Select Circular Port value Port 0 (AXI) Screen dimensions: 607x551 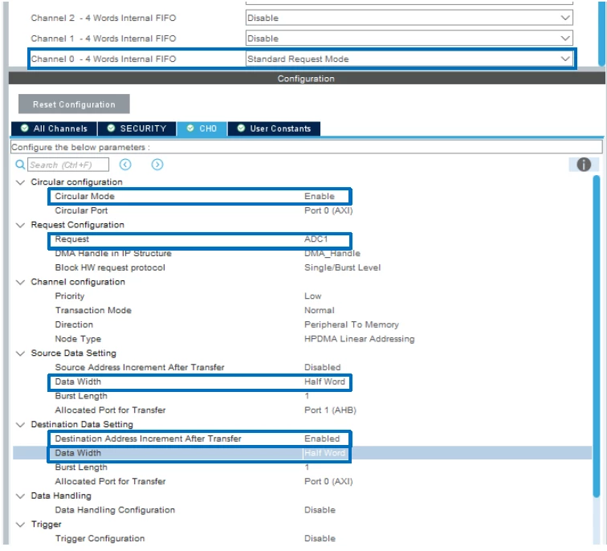coord(328,210)
